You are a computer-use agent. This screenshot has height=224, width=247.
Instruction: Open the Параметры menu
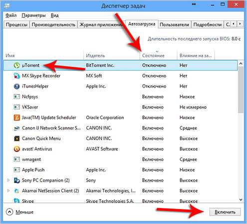(33, 15)
